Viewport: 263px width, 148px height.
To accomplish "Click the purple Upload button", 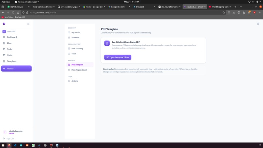I will click(16, 69).
